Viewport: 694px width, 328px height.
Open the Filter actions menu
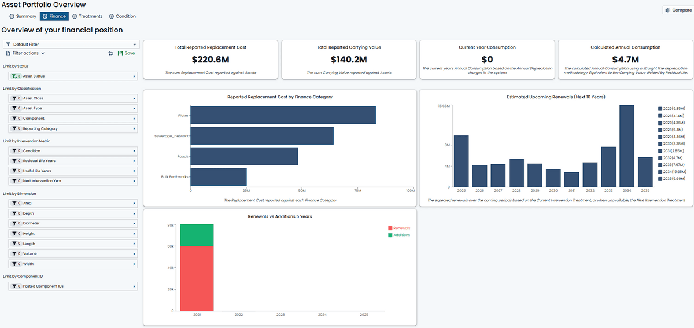tap(26, 53)
